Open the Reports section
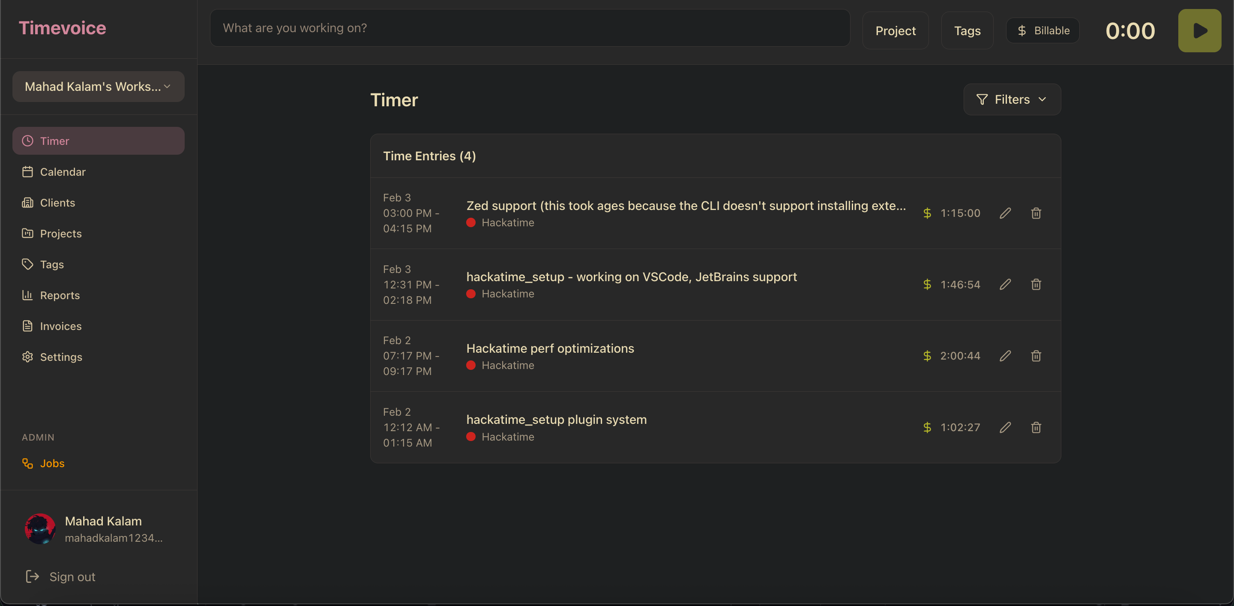The height and width of the screenshot is (606, 1234). (x=60, y=295)
